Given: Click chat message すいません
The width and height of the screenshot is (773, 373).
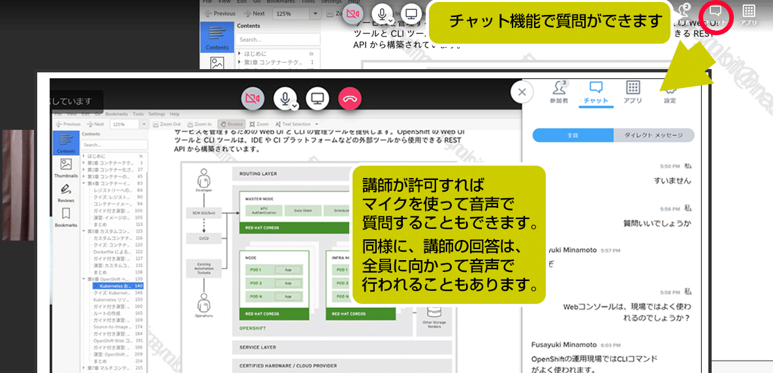Looking at the screenshot, I should 672,181.
